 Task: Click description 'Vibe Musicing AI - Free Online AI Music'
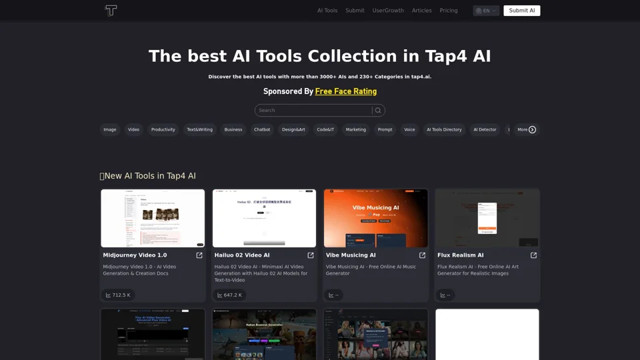[371, 270]
